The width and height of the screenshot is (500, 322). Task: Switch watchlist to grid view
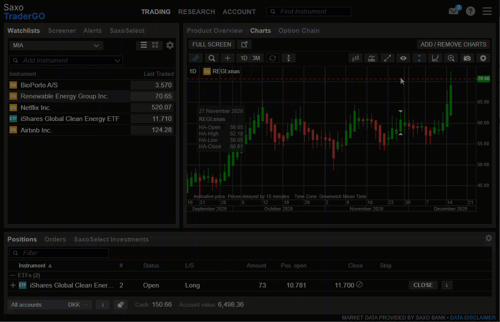point(155,45)
